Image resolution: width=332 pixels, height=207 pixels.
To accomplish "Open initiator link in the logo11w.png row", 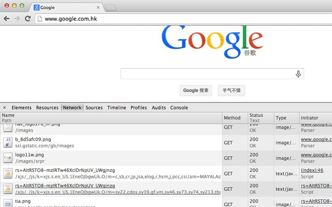I will pos(316,155).
